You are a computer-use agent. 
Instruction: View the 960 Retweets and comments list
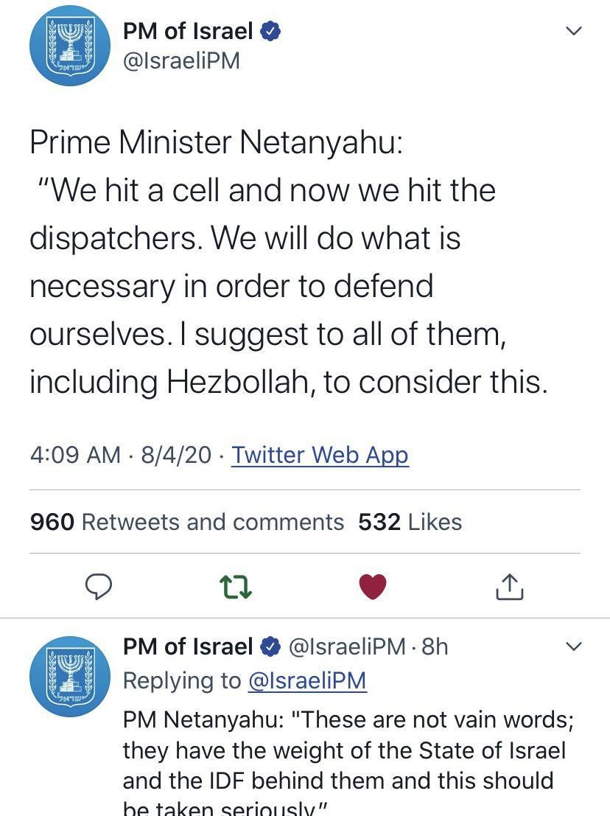pos(187,522)
